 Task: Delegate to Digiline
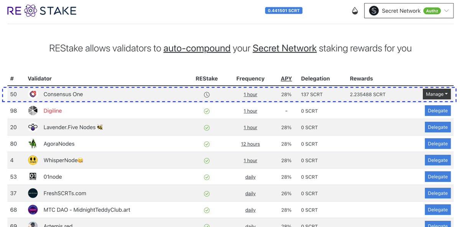pos(438,111)
